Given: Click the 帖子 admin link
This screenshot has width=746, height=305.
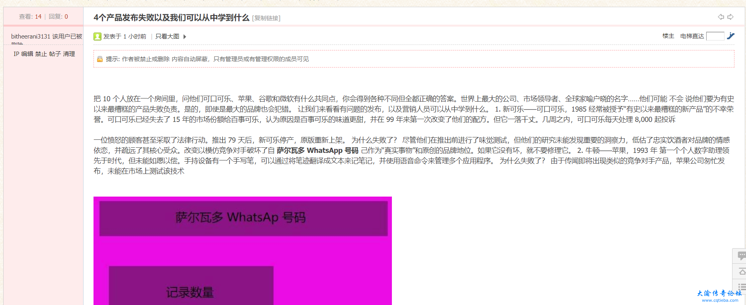Looking at the screenshot, I should 55,54.
